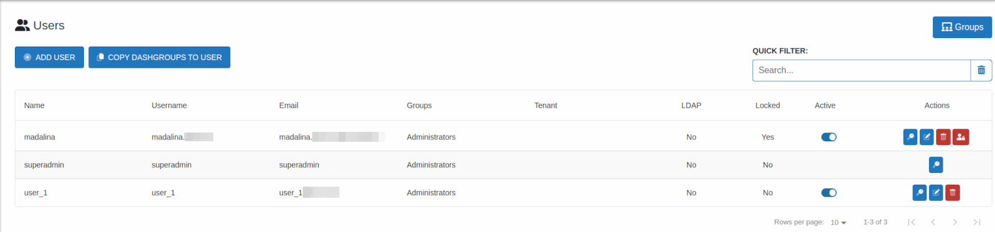The width and height of the screenshot is (995, 232).
Task: Open the Groups page button
Action: pos(962,27)
